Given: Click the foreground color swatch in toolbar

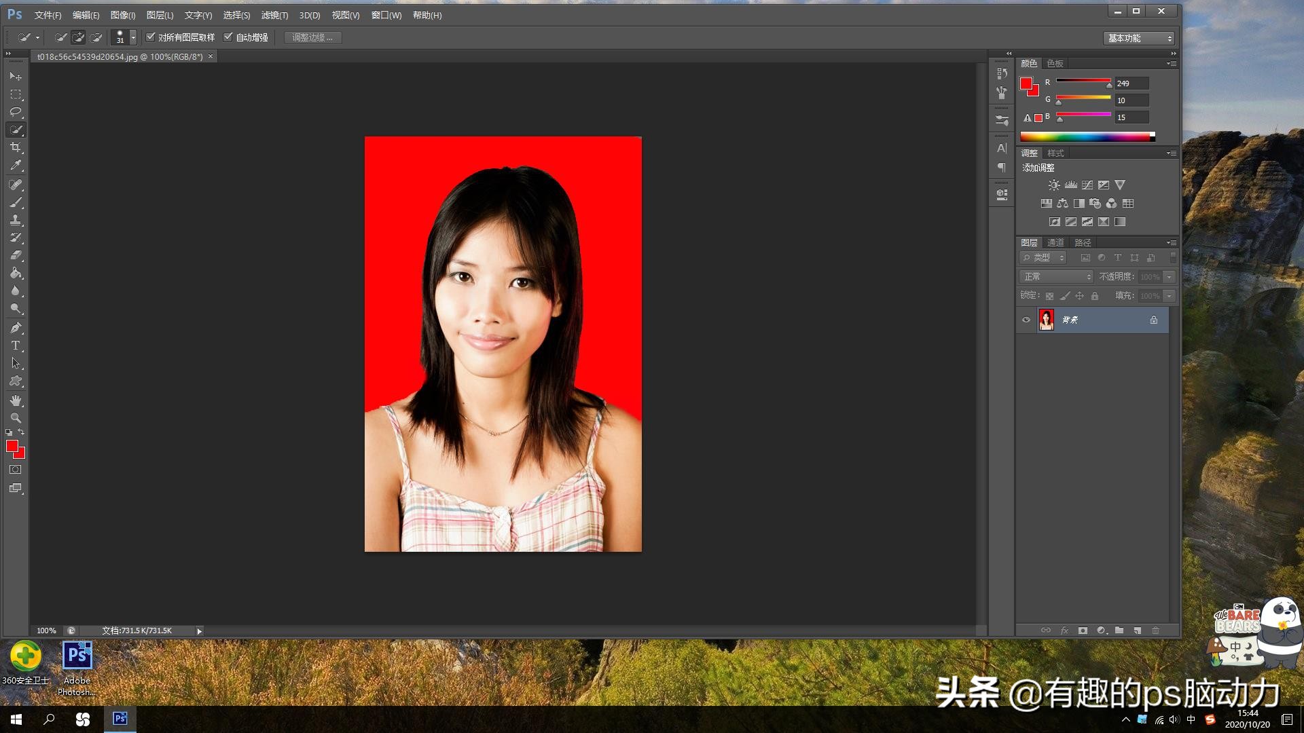Looking at the screenshot, I should click(12, 446).
